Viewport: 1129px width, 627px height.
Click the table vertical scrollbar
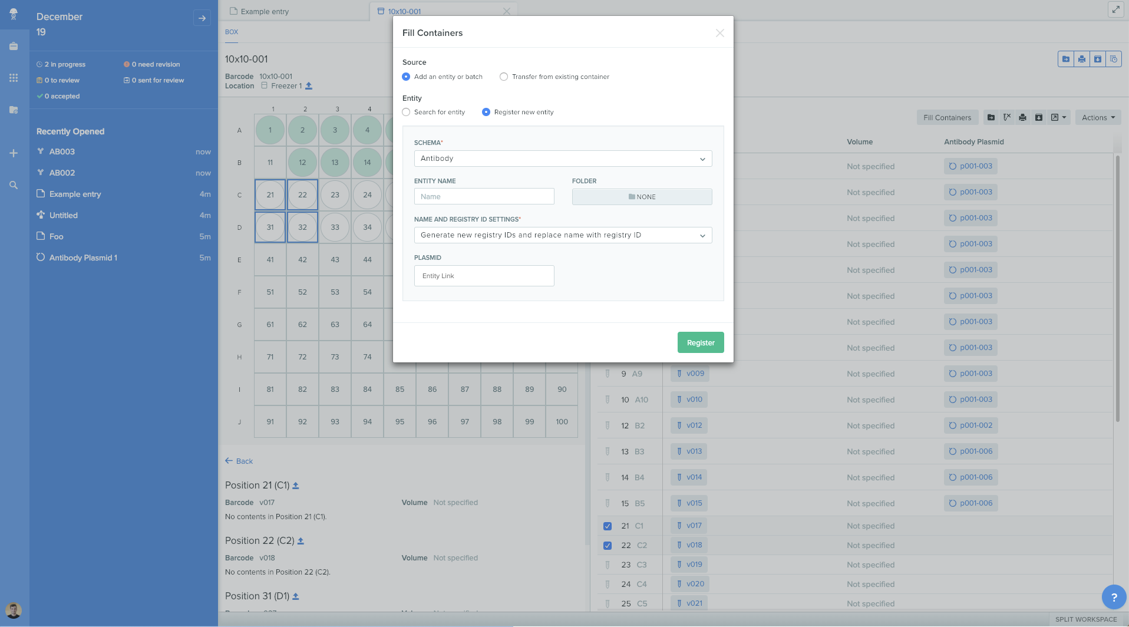pyautogui.click(x=1117, y=289)
